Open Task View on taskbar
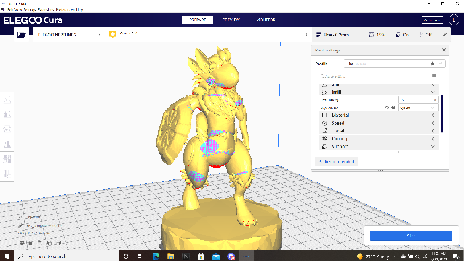Screen dimensions: 464x261 tap(141, 256)
